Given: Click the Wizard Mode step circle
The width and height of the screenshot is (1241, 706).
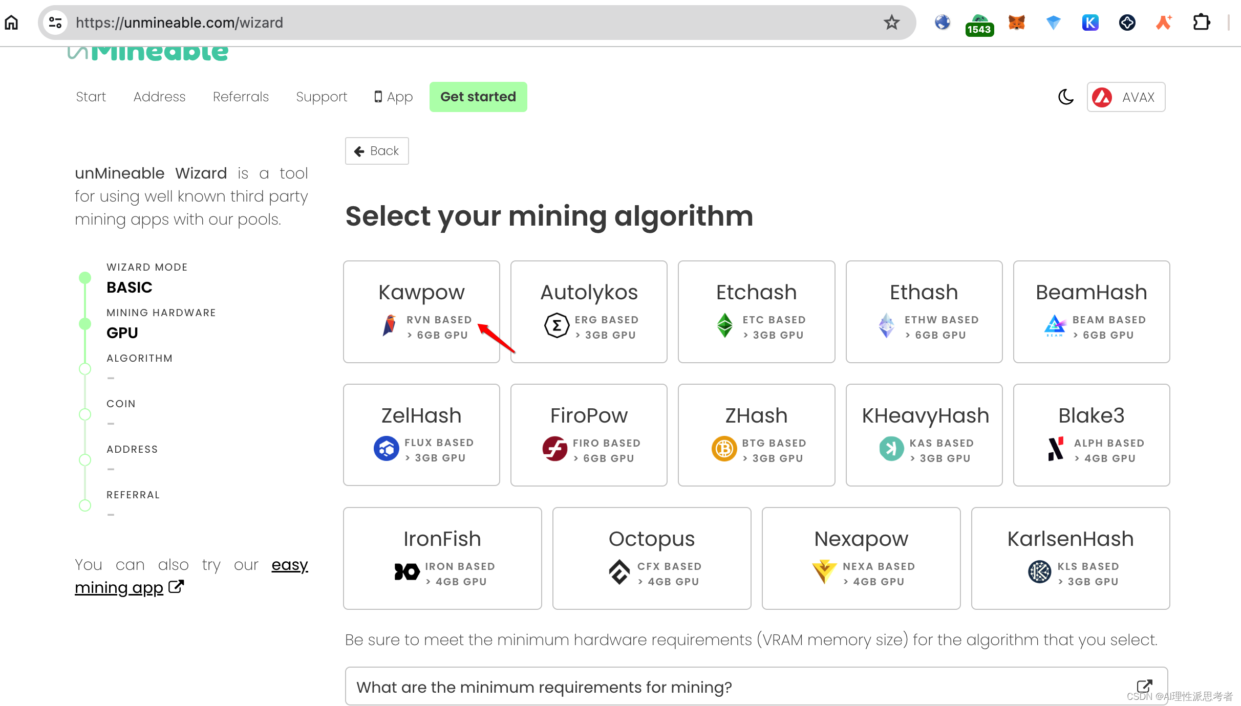Looking at the screenshot, I should click(x=85, y=278).
